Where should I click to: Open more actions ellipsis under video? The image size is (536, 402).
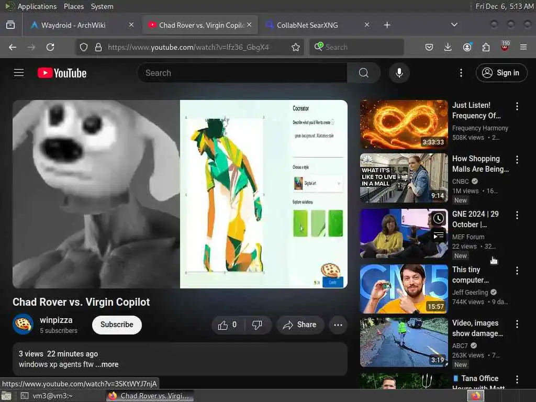pyautogui.click(x=338, y=325)
